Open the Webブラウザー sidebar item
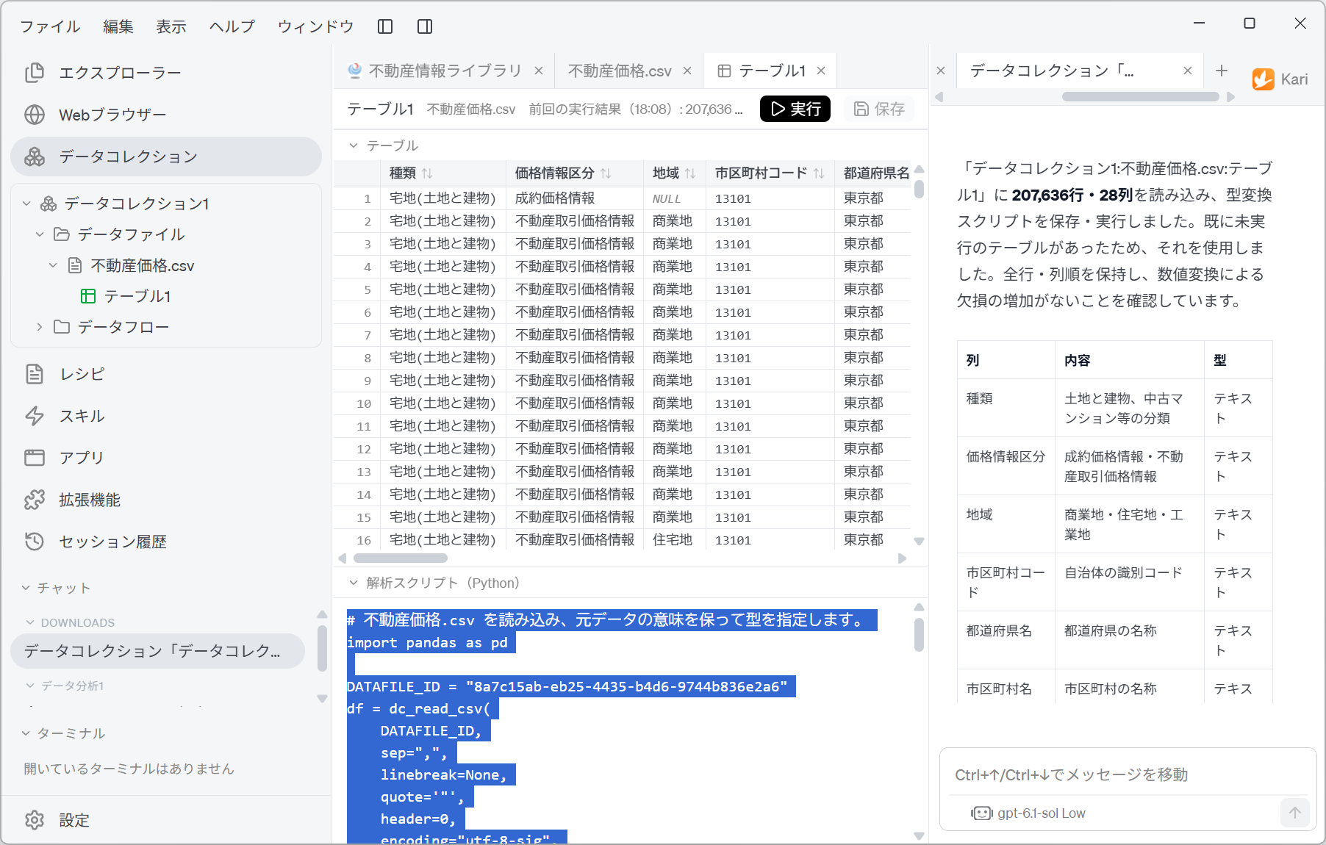Screen dimensions: 1326x845 coord(166,115)
